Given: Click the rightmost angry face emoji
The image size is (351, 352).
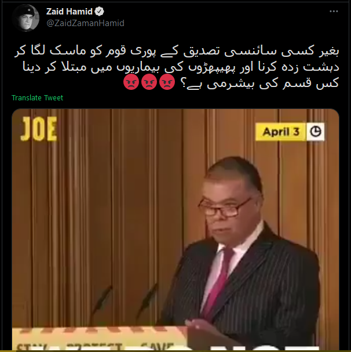Looking at the screenshot, I should pyautogui.click(x=167, y=82).
